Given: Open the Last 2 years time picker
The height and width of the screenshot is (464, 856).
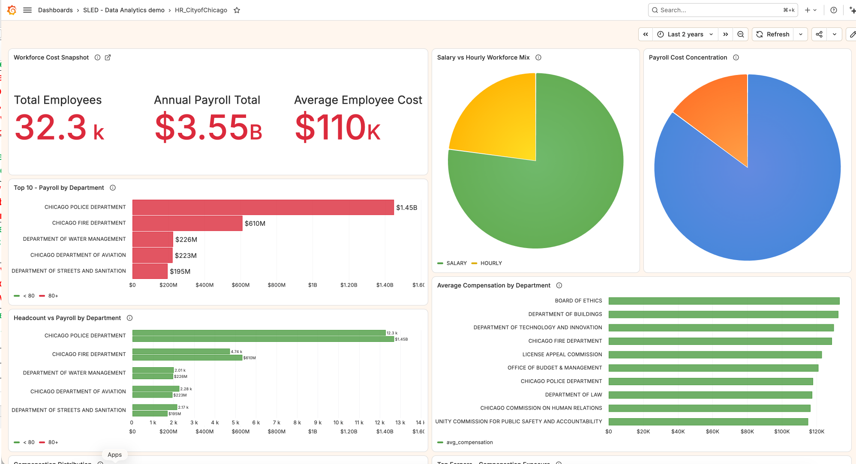Looking at the screenshot, I should coord(685,34).
